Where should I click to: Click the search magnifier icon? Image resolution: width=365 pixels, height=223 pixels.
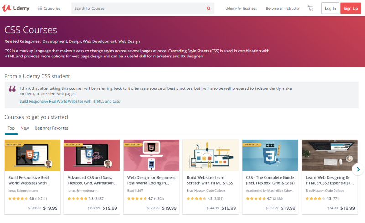209,8
